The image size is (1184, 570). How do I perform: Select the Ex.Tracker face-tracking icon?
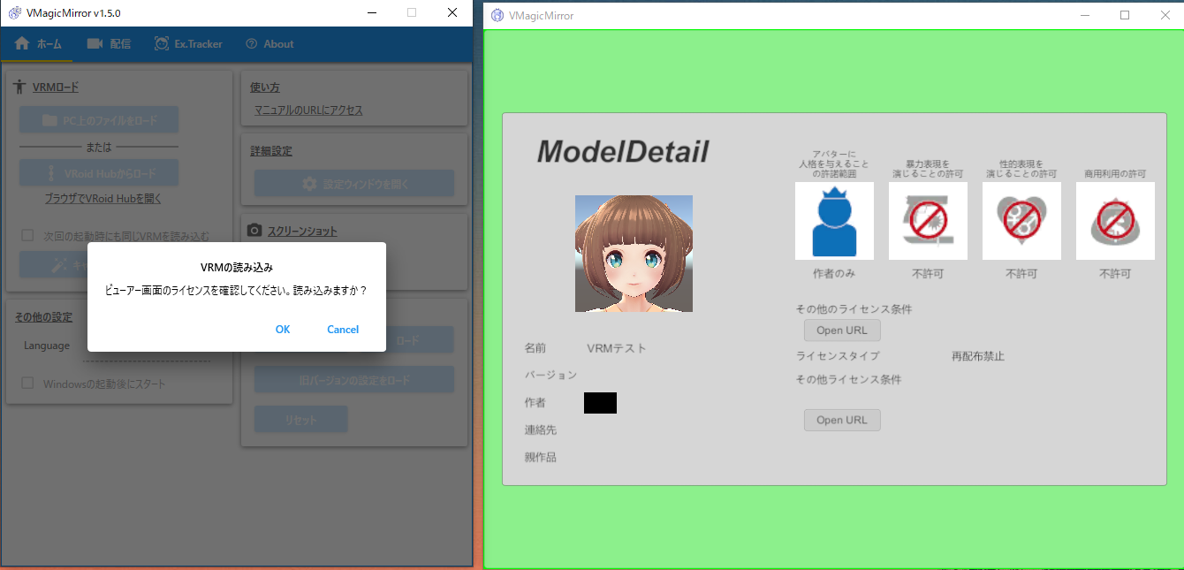pyautogui.click(x=160, y=42)
